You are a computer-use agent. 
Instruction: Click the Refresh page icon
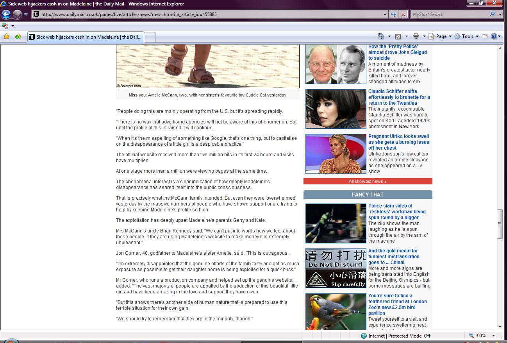394,14
